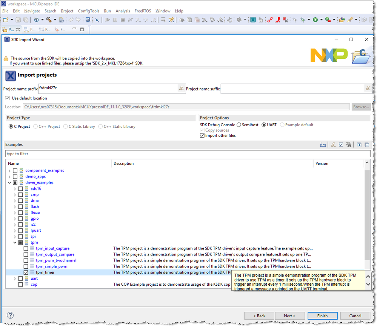377x326 pixels.
Task: Expand the uart tree node
Action: coord(15,279)
